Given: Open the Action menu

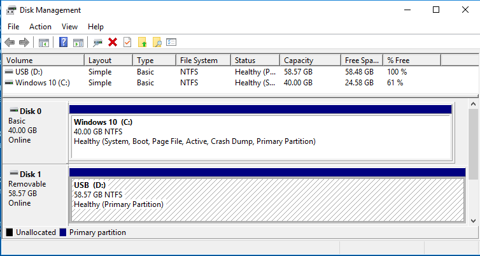Looking at the screenshot, I should [40, 27].
